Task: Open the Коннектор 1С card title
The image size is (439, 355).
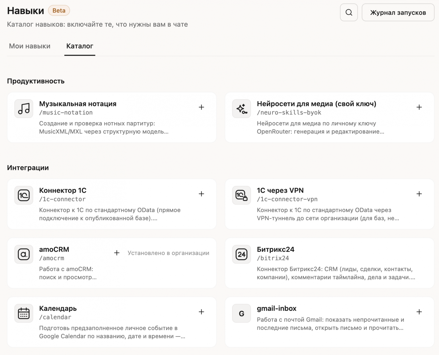Action: 63,190
